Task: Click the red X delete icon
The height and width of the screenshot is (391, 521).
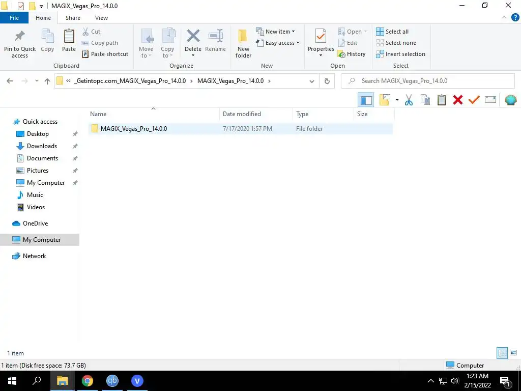Action: 457,100
